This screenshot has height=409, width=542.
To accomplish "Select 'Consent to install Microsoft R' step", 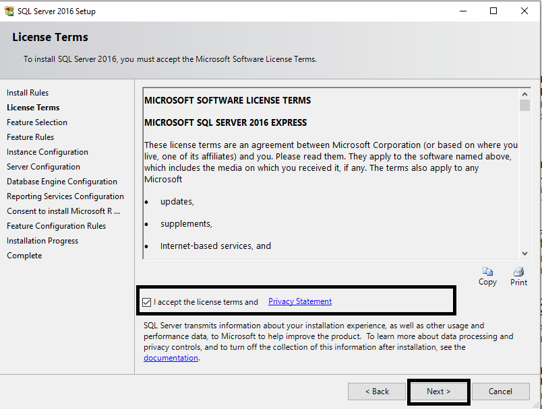I will [x=63, y=211].
